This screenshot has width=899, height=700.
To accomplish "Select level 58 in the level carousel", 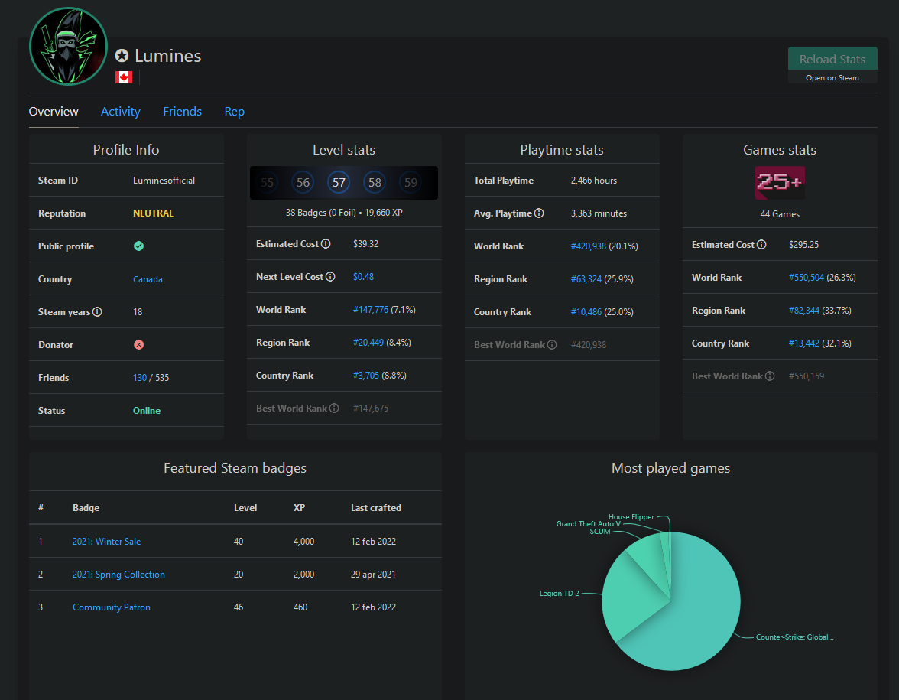I will coord(375,182).
